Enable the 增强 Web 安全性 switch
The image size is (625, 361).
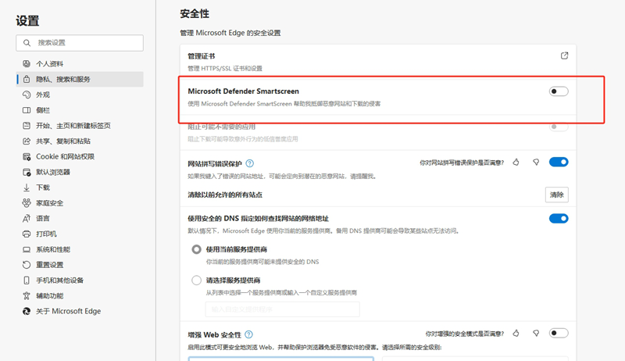point(559,333)
